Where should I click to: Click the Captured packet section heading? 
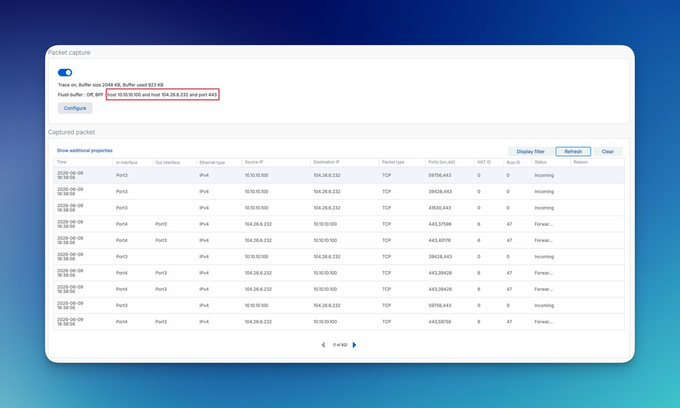(71, 132)
